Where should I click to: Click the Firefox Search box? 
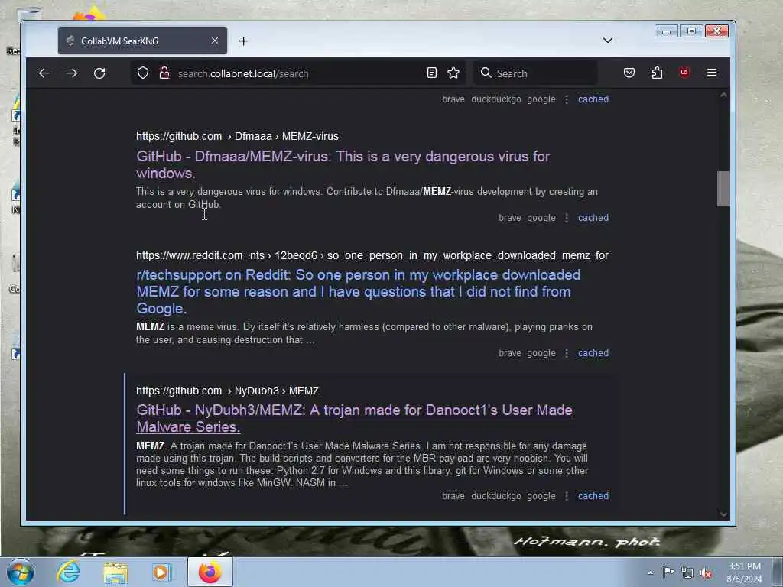(536, 73)
